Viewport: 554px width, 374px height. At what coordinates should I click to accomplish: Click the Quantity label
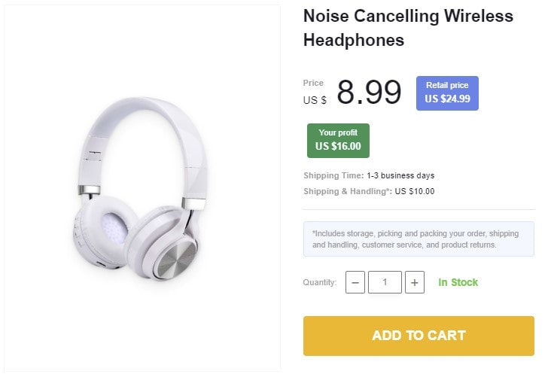coord(320,283)
